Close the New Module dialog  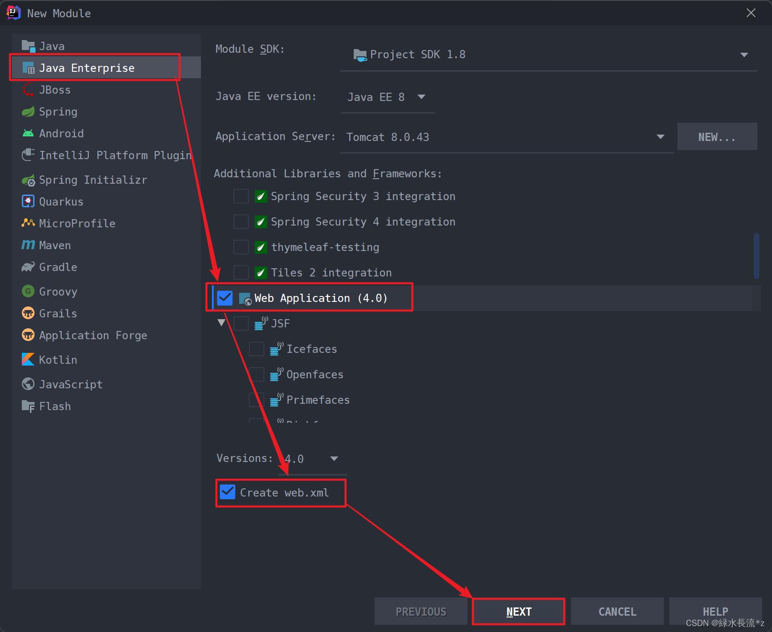tap(751, 13)
